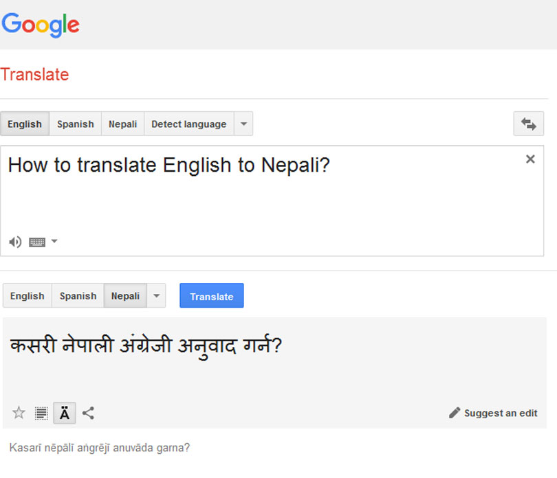
Task: Open the virtual keyboard input tool
Action: [37, 242]
